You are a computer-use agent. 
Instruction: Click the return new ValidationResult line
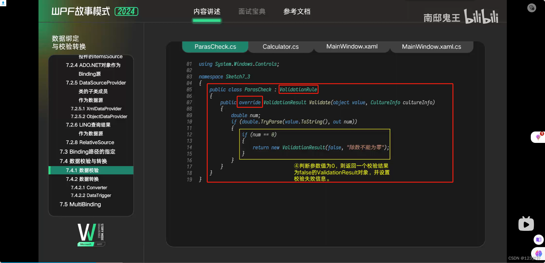[x=321, y=147]
